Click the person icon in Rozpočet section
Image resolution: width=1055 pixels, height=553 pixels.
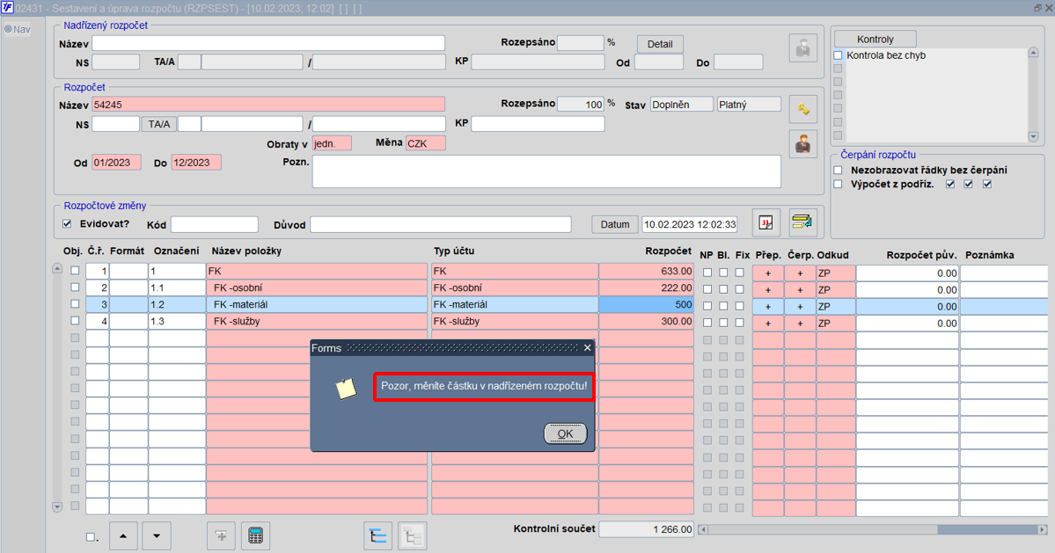[802, 144]
